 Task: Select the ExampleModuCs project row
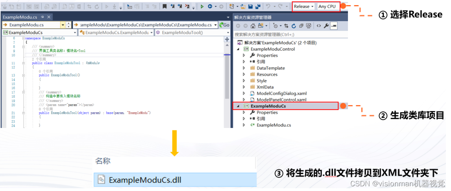pos(285,106)
